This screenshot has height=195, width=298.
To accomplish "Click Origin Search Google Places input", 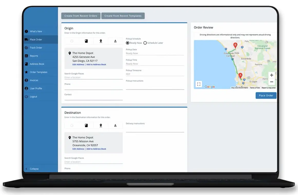I will click(93, 77).
